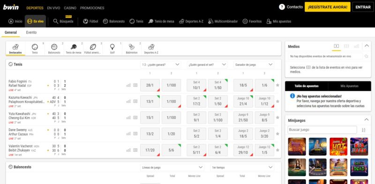Select Vacherot match odds 17/20

150,150
